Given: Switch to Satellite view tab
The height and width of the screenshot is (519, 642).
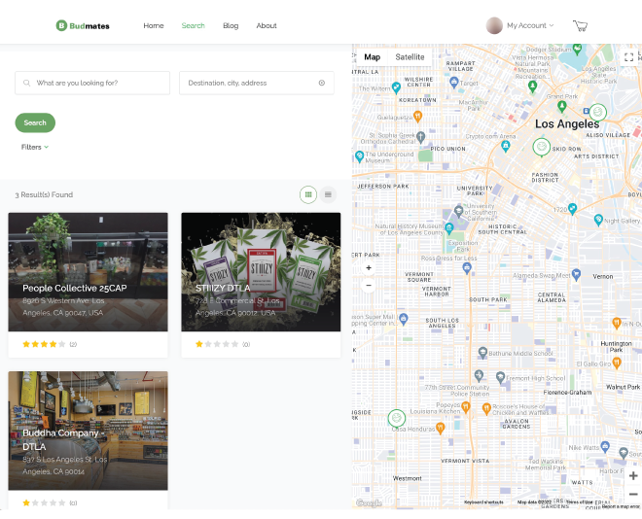Looking at the screenshot, I should click(x=410, y=57).
